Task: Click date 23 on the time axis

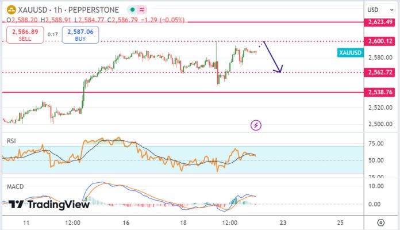Action: click(283, 223)
